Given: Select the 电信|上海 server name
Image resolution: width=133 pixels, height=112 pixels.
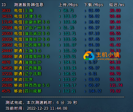Looking at the screenshot, I should (24, 11).
